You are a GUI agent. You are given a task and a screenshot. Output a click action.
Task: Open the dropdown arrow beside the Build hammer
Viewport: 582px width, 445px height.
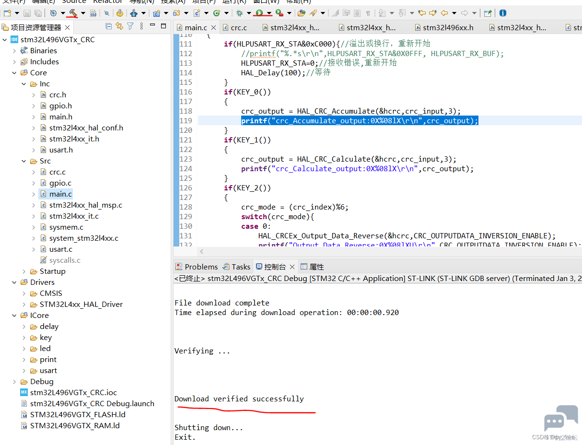point(83,13)
